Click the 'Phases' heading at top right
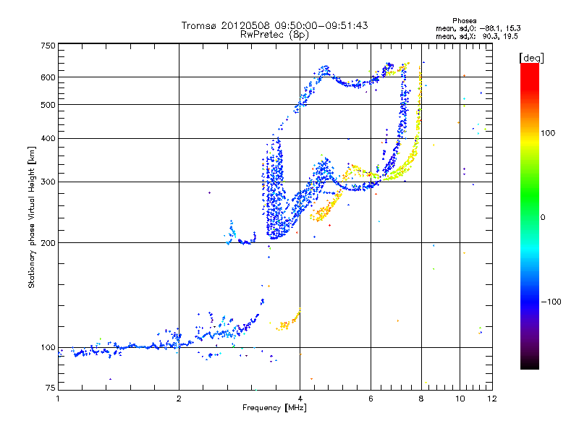Viewport: 579px width, 434px height. [465, 21]
